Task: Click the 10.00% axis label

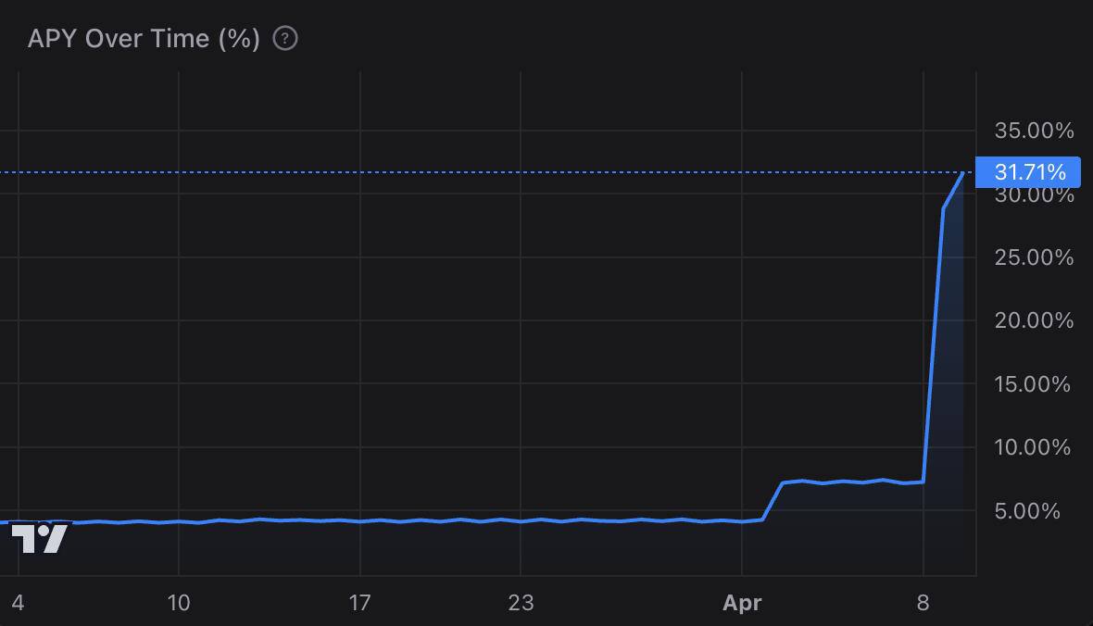Action: point(1033,447)
